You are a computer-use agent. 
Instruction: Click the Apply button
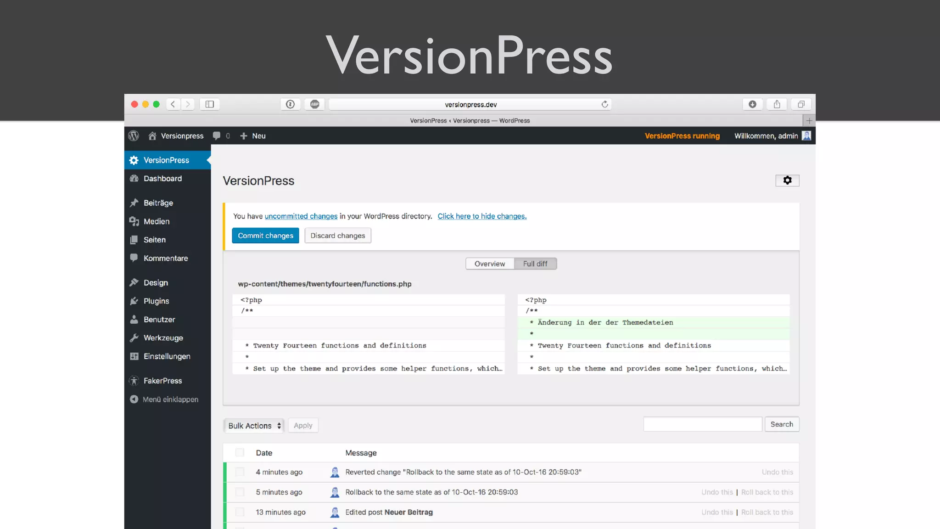pos(303,426)
